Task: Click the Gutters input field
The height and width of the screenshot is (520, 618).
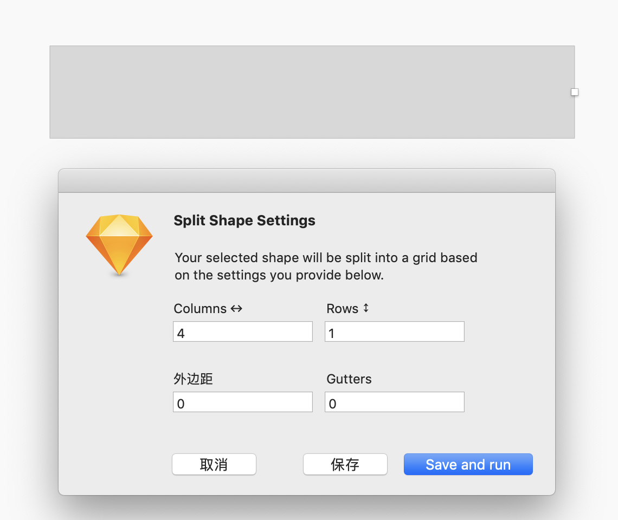Action: 395,402
